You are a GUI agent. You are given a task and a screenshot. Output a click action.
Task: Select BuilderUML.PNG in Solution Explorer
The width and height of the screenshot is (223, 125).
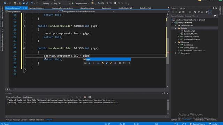[191, 34]
